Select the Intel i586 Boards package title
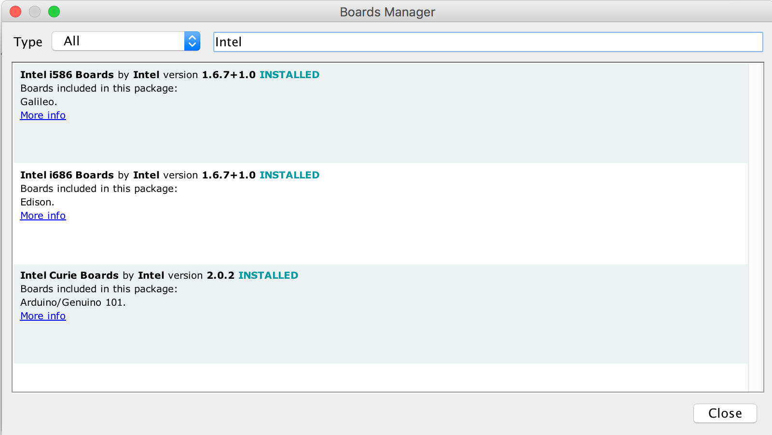 [67, 75]
